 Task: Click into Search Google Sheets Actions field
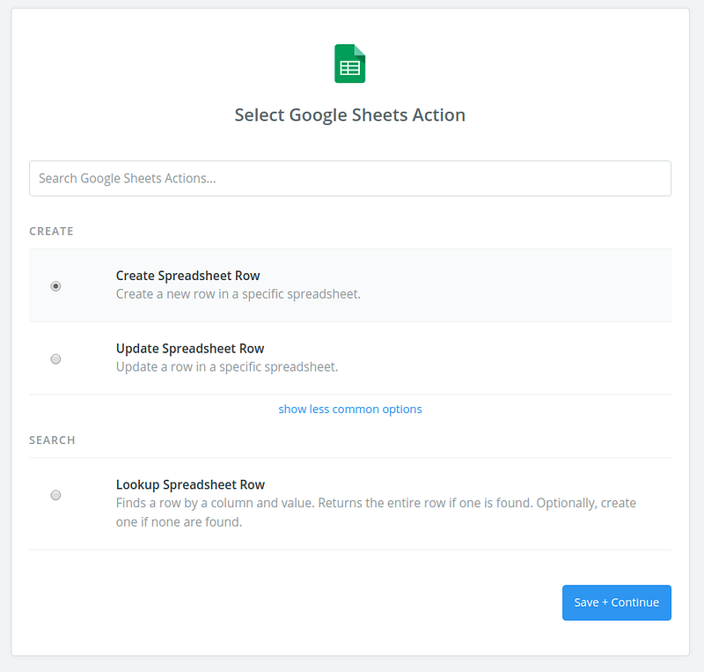(349, 178)
